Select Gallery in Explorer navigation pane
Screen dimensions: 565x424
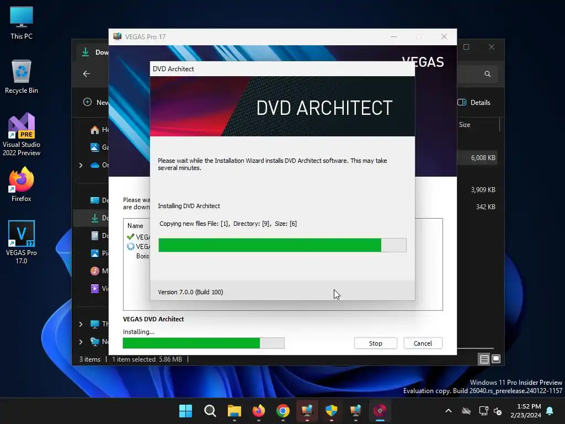[x=98, y=147]
